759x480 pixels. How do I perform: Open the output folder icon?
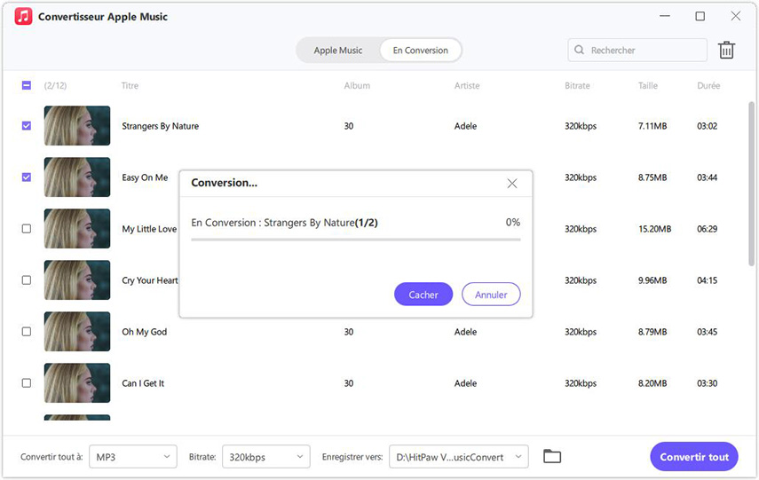tap(552, 456)
